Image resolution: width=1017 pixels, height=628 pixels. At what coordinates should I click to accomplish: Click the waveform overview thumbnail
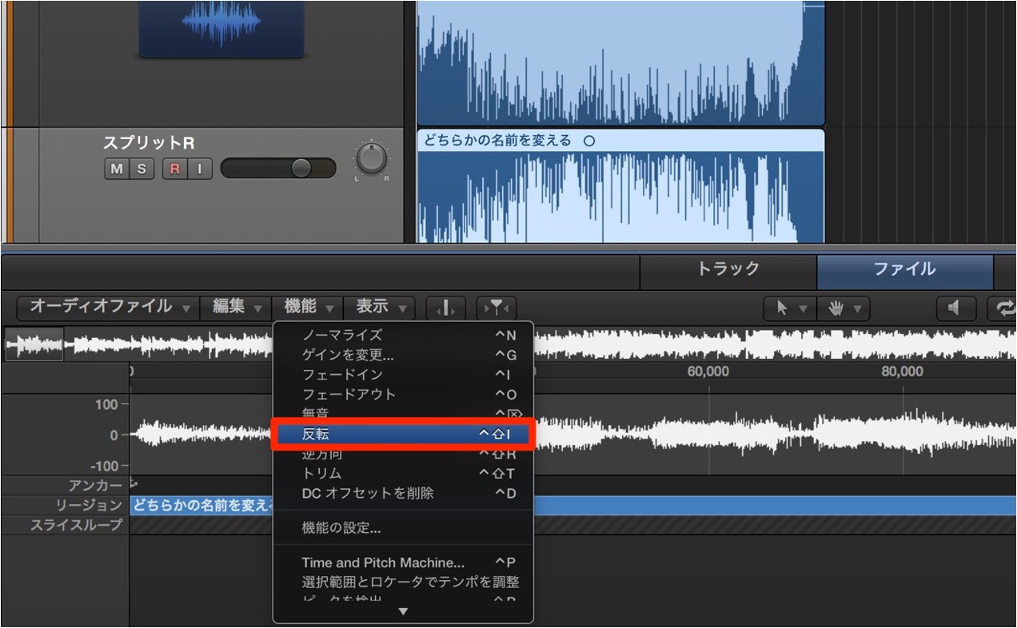point(34,344)
